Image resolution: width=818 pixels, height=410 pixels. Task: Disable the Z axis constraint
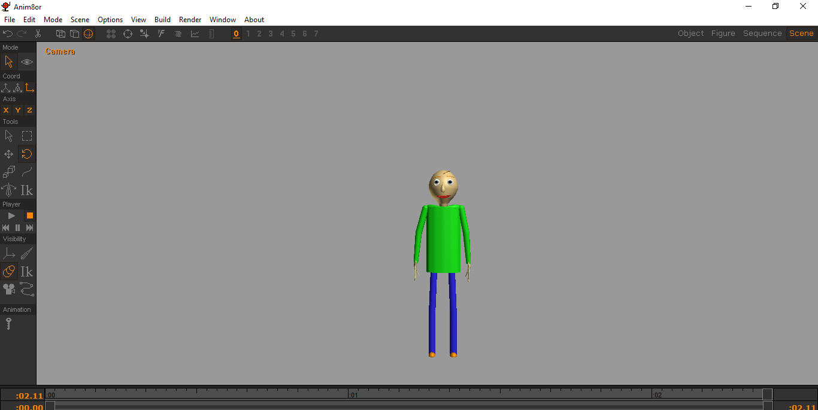(28, 110)
